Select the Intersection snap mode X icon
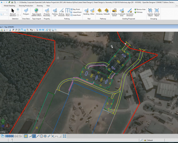Viewport: 178px width, 143px height. point(53,136)
